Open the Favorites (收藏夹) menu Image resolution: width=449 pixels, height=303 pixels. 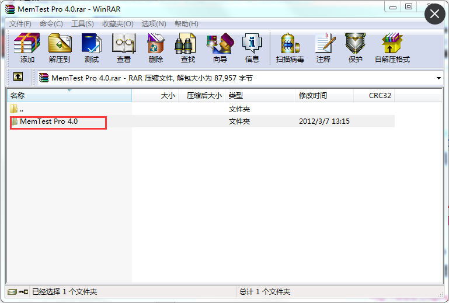(118, 24)
